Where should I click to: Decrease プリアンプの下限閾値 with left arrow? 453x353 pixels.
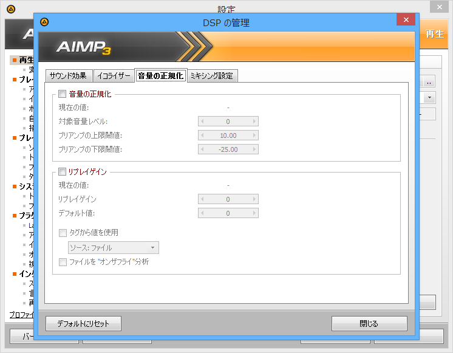click(202, 149)
